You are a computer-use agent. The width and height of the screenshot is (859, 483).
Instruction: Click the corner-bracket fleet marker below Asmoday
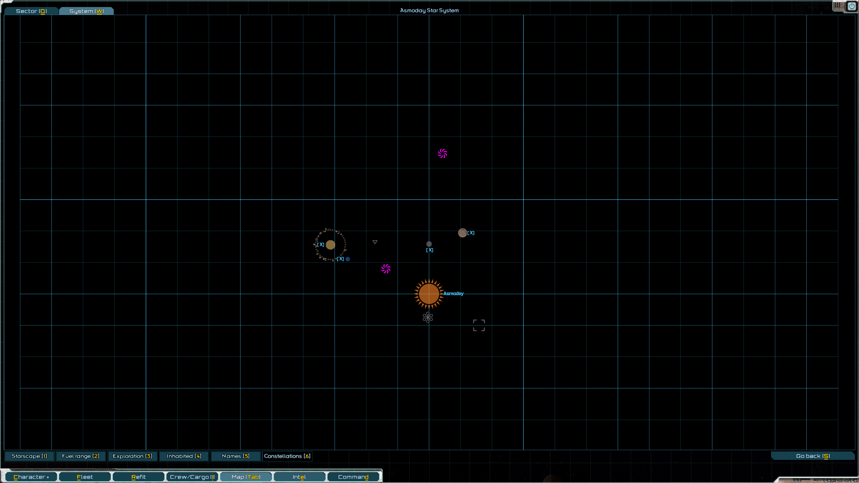479,325
